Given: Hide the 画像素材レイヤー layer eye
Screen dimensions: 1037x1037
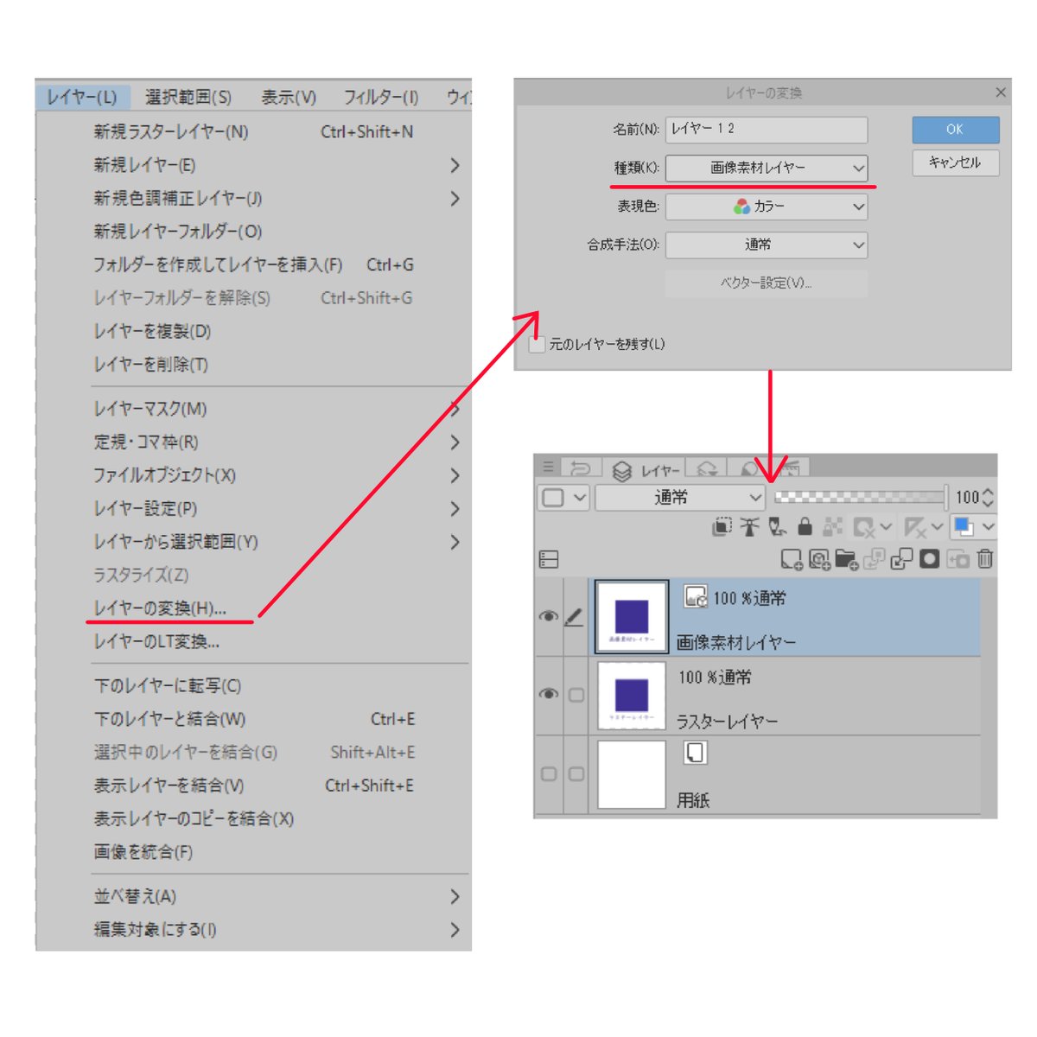Looking at the screenshot, I should (548, 616).
